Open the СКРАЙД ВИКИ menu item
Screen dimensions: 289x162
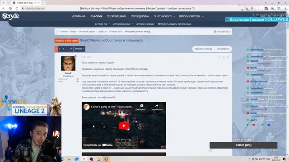pyautogui.click(x=117, y=16)
